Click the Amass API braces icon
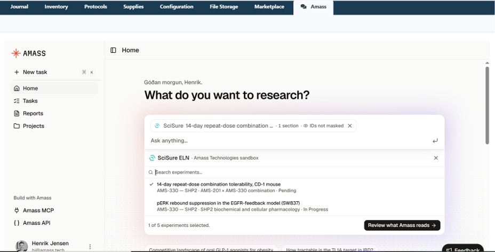The width and height of the screenshot is (495, 252). click(x=17, y=223)
